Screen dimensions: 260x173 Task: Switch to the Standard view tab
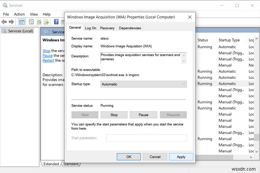tap(71, 164)
